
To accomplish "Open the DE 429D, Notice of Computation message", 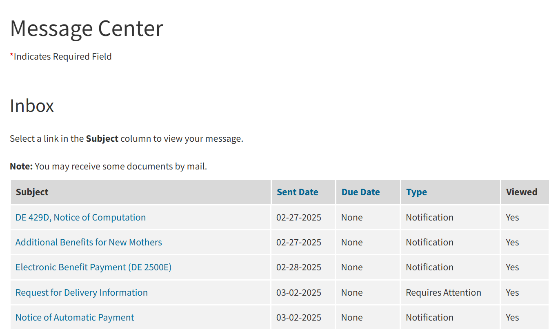I will point(80,217).
